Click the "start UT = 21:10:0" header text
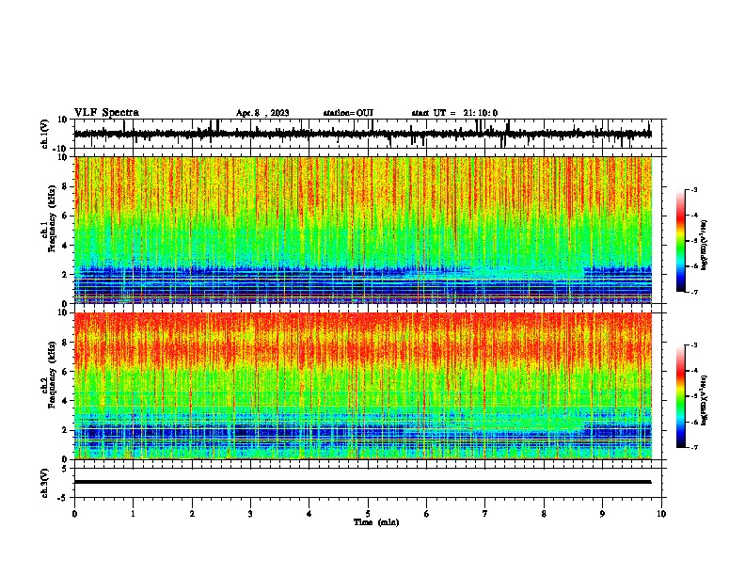Image resolution: width=745 pixels, height=576 pixels. click(x=454, y=113)
